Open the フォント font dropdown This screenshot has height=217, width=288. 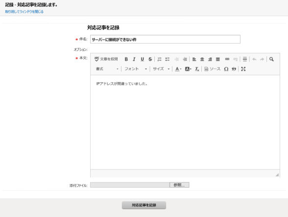136,69
